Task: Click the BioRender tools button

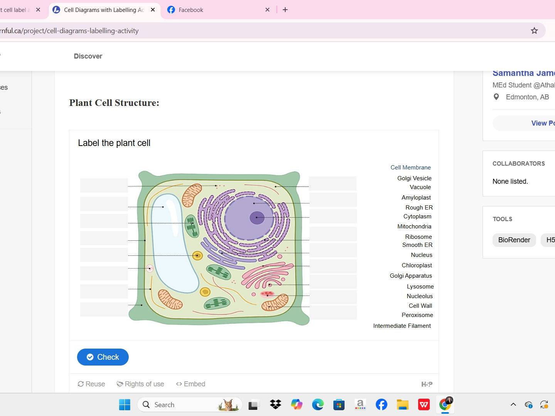Action: [x=514, y=240]
